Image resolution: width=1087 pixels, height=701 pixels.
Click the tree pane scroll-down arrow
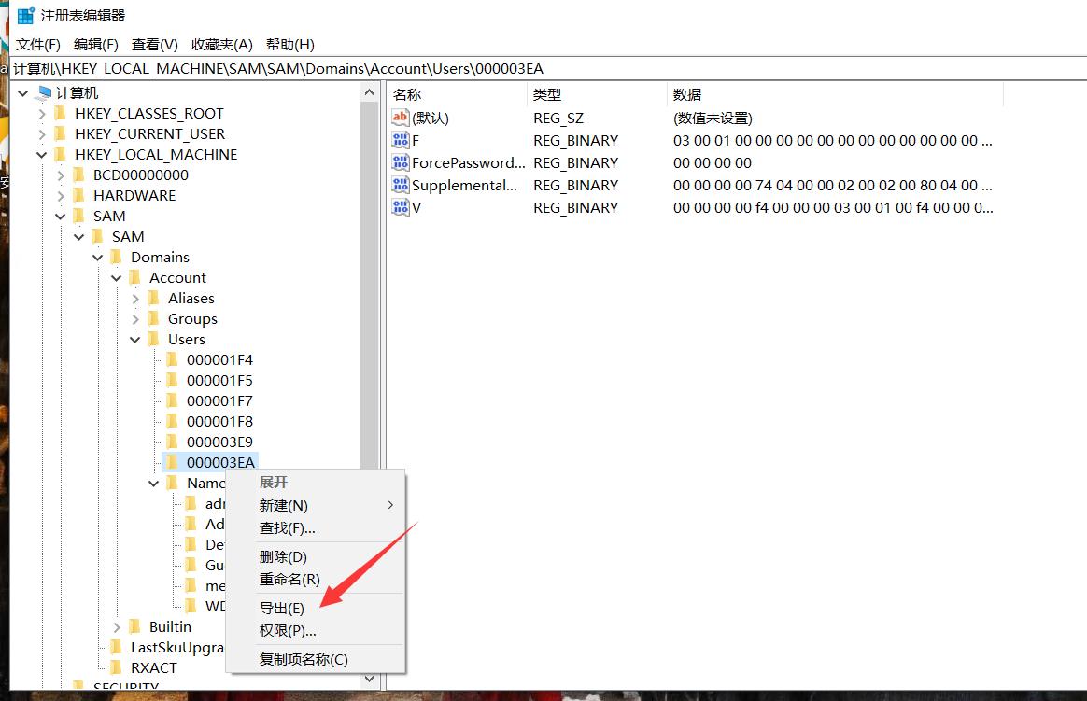point(370,679)
